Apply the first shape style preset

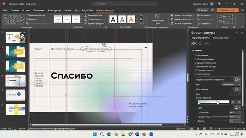pos(58,19)
